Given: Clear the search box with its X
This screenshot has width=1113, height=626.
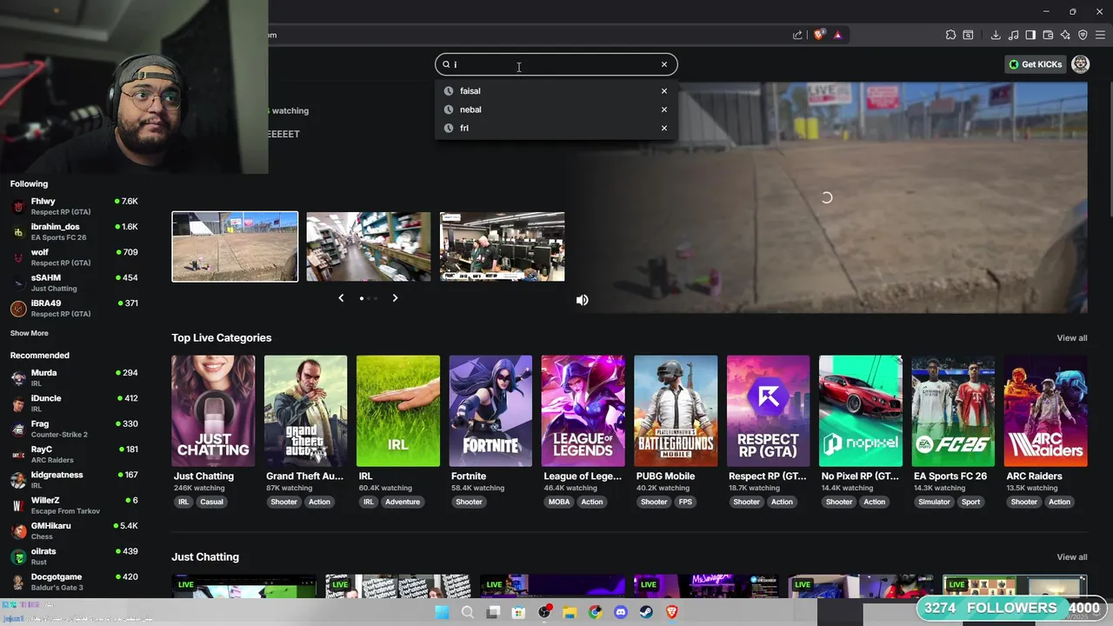Looking at the screenshot, I should pos(664,64).
